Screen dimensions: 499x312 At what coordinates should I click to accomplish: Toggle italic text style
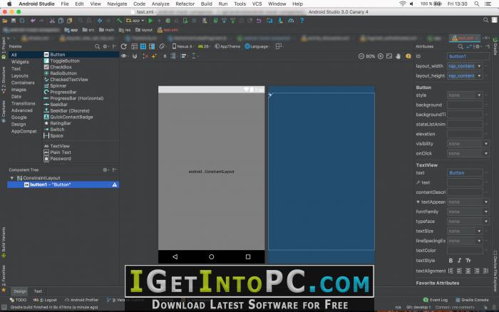[459, 261]
